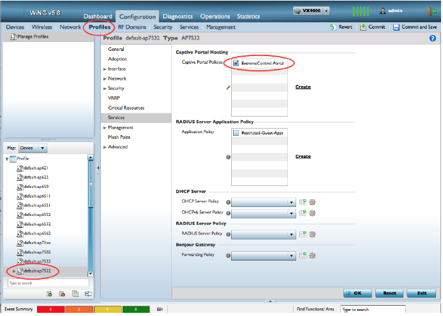Screen dimensions: 443x316
Task: Expand the Management section in profile menu
Action: tap(105, 127)
